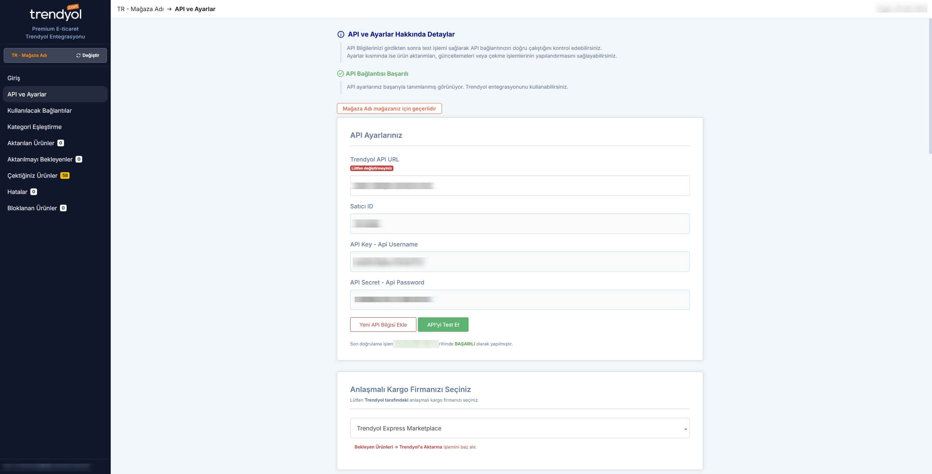
Task: Click the info icon beside details heading
Action: tap(341, 34)
